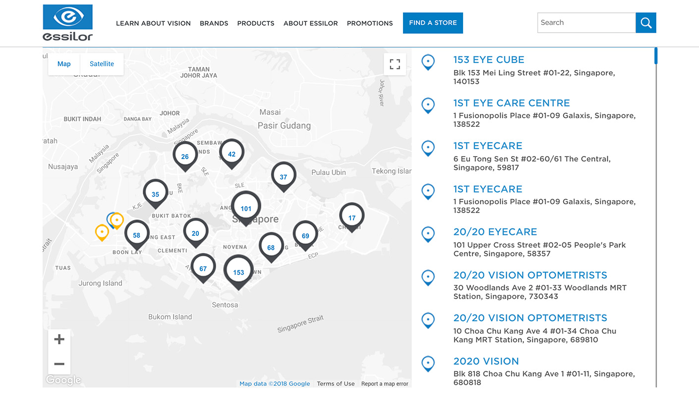Toggle fullscreen map view

[x=395, y=64]
